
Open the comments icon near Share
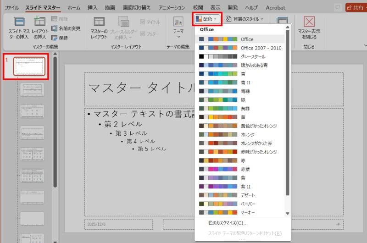(338, 7)
